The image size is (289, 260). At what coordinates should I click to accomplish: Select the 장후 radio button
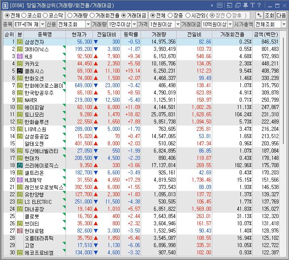point(229,15)
